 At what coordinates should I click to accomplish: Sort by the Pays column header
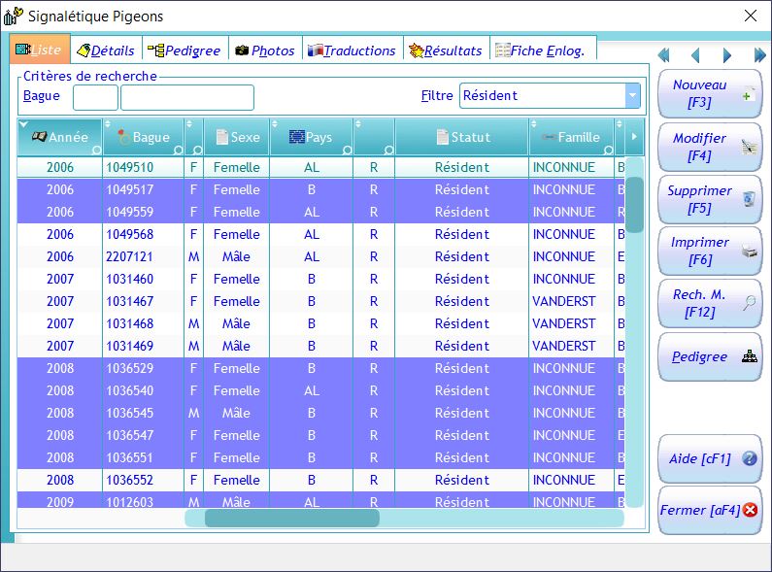point(311,137)
